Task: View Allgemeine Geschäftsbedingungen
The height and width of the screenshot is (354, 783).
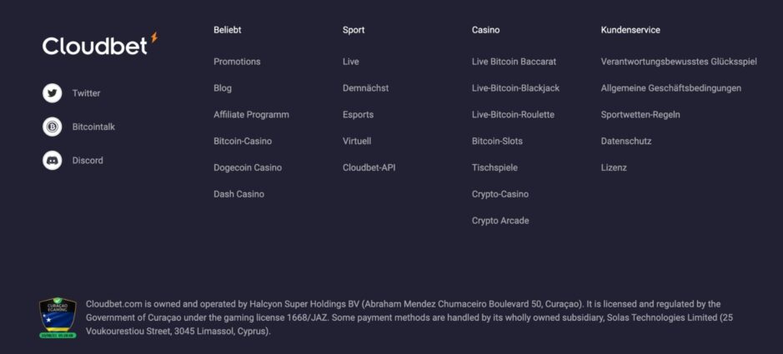Action: (671, 88)
